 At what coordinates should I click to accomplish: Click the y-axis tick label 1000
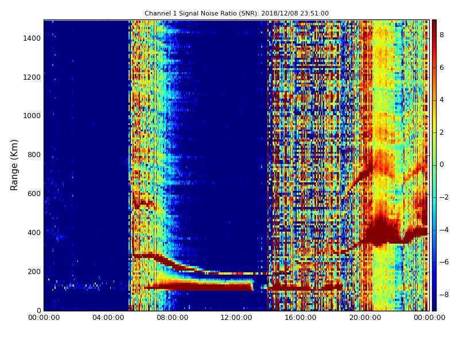click(32, 116)
